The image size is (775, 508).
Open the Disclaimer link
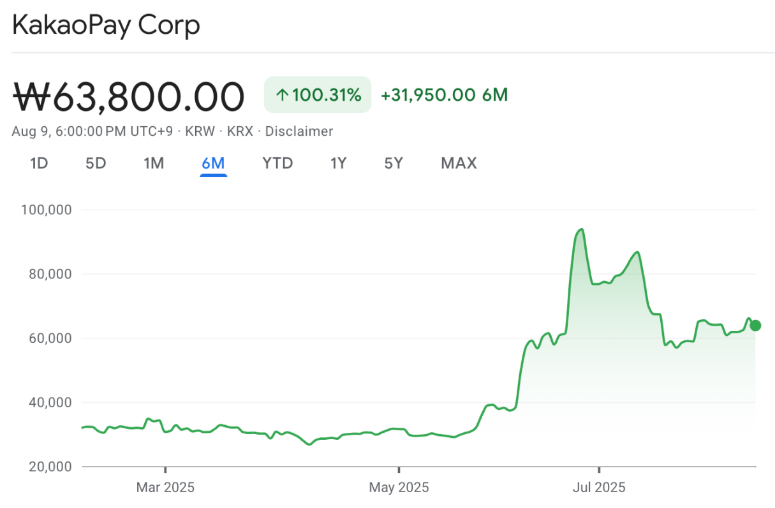(299, 131)
